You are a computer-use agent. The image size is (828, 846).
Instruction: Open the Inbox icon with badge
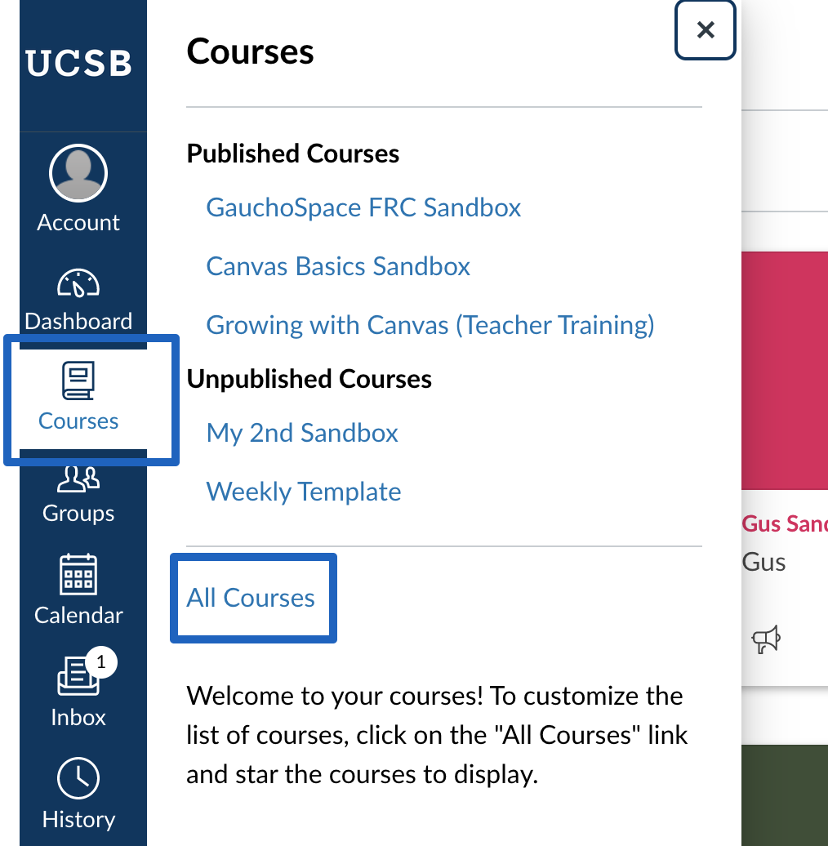click(x=78, y=675)
